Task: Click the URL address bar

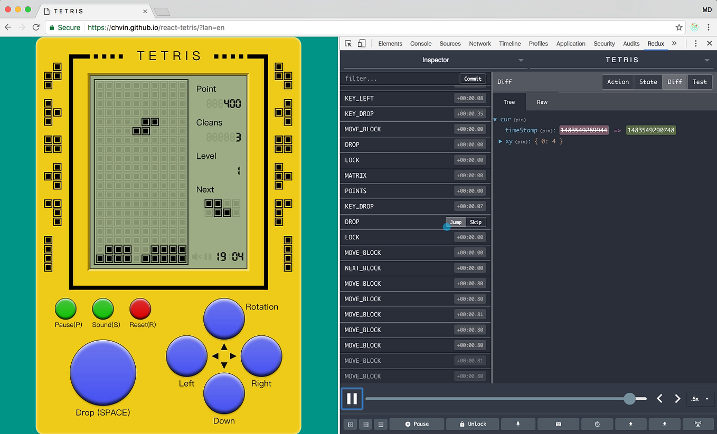Action: pos(365,27)
